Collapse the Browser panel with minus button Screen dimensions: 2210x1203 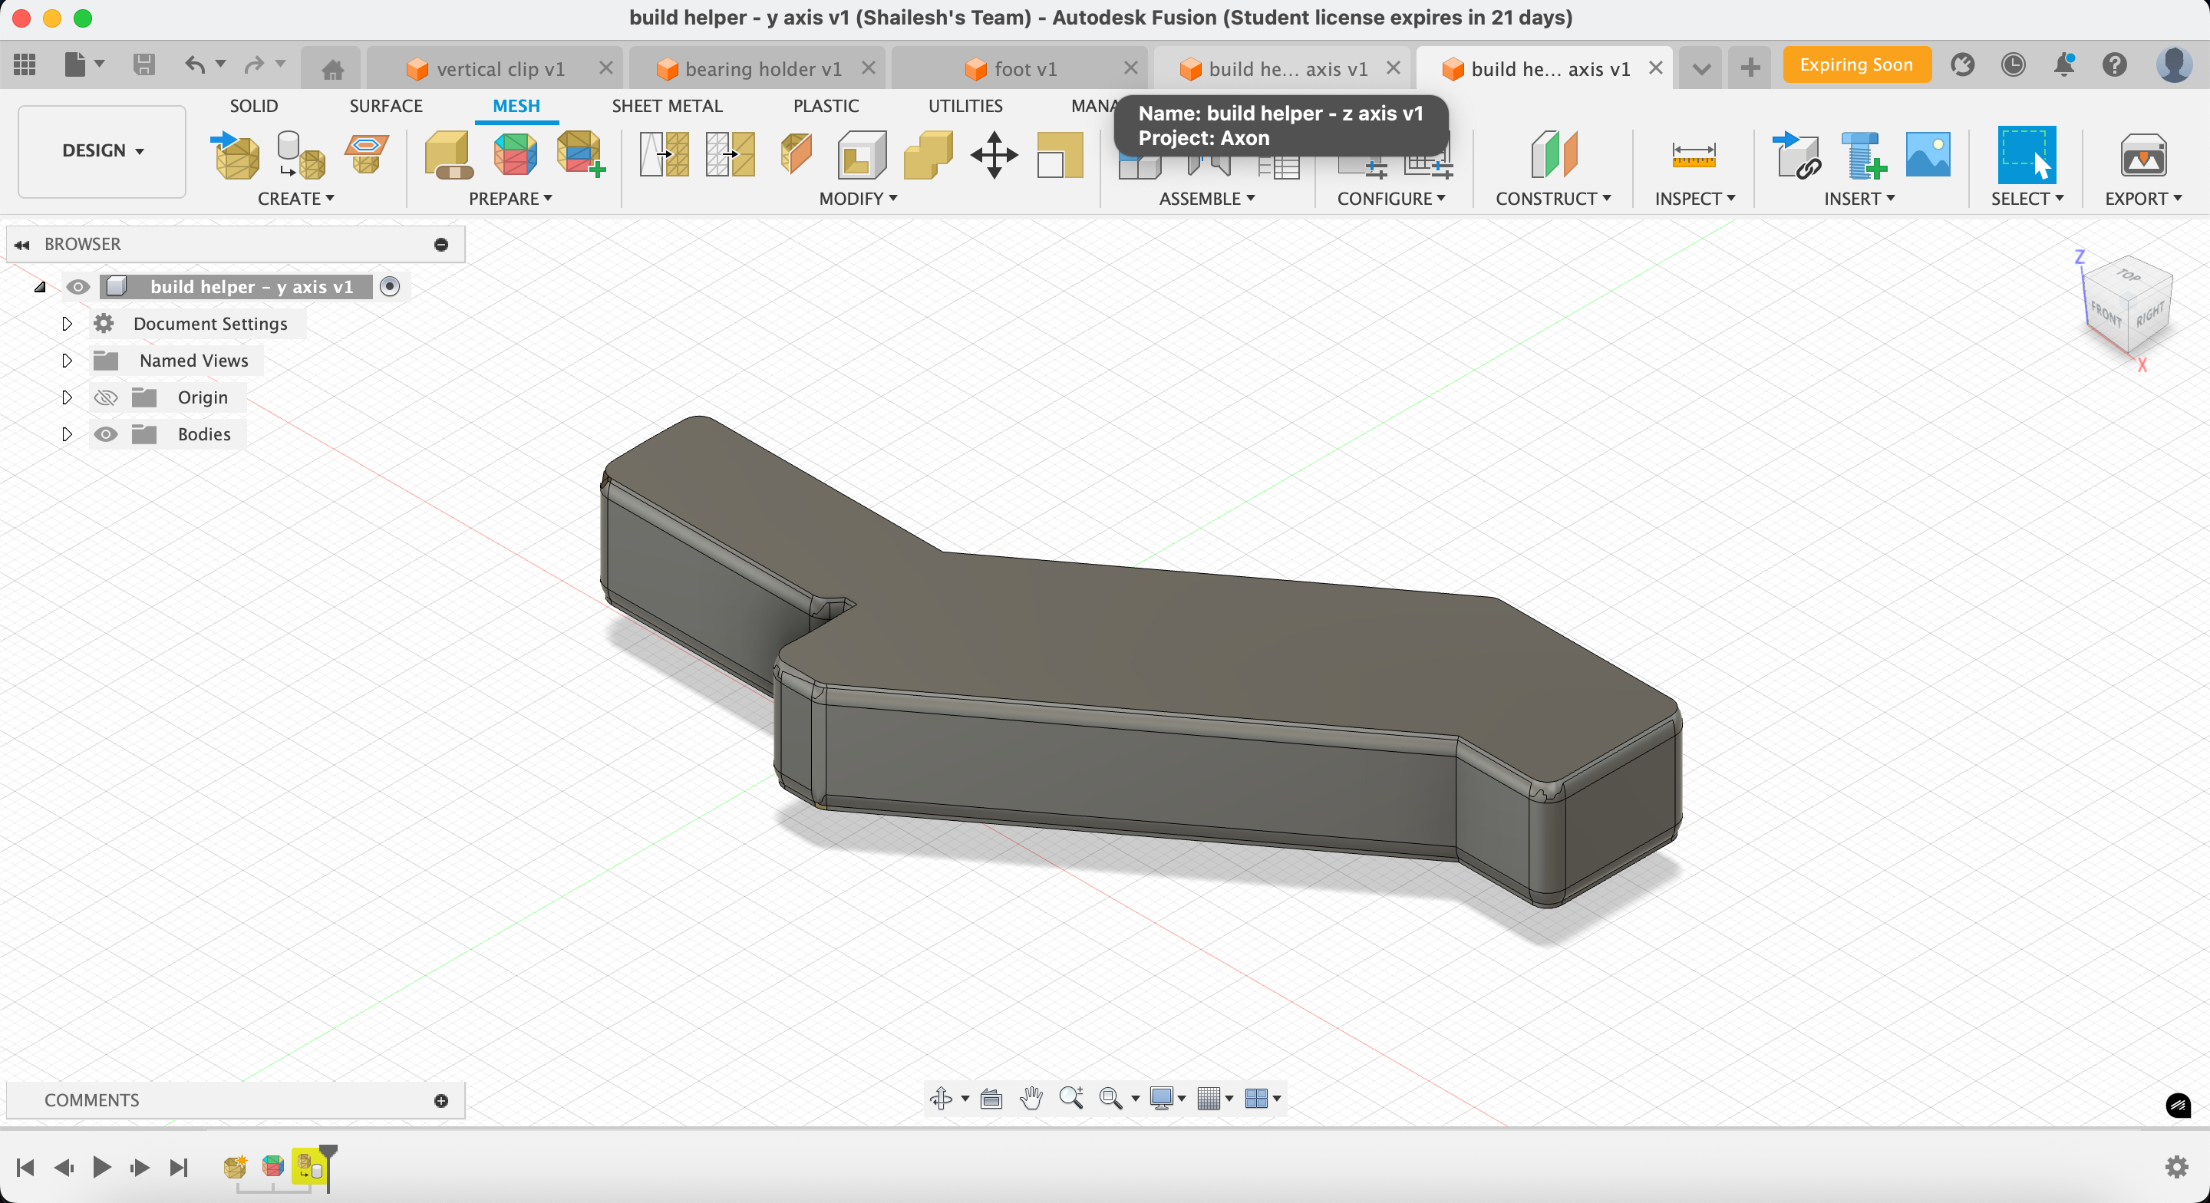441,245
